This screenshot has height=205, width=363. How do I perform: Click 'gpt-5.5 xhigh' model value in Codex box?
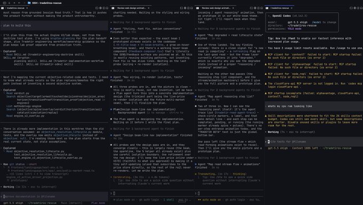point(297,22)
